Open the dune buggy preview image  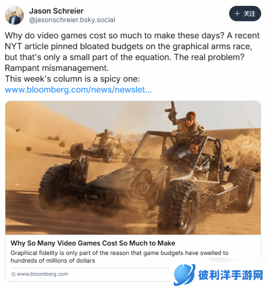pos(133,168)
